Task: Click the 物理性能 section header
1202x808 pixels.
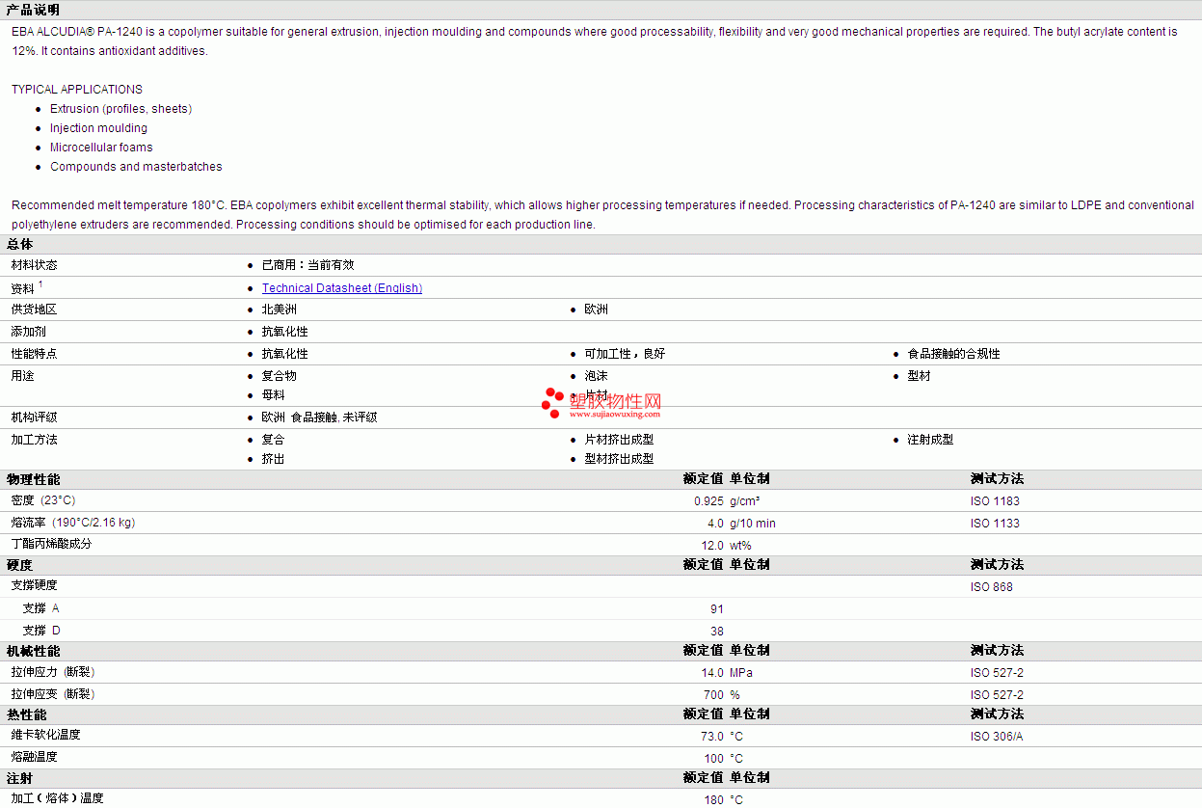Action: [33, 479]
